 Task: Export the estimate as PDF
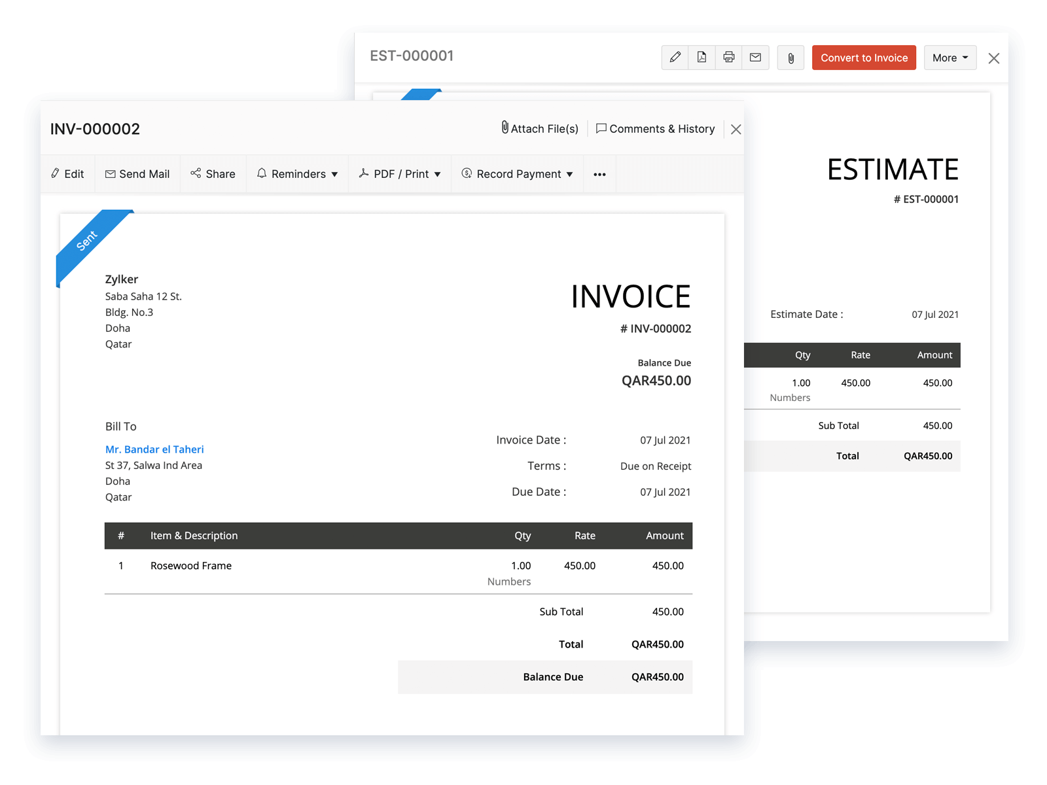[x=701, y=58]
